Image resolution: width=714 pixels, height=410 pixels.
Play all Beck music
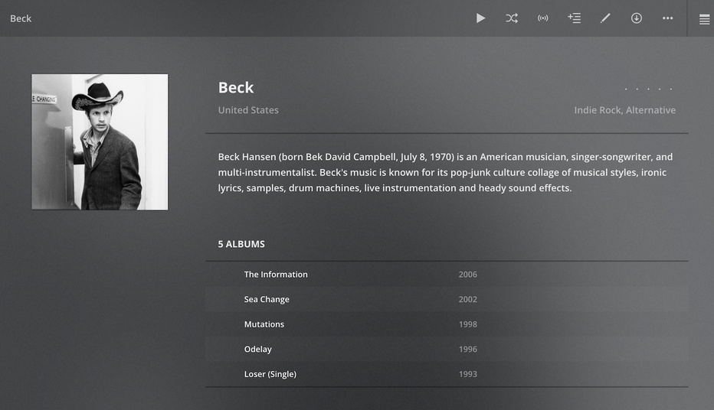(x=480, y=18)
